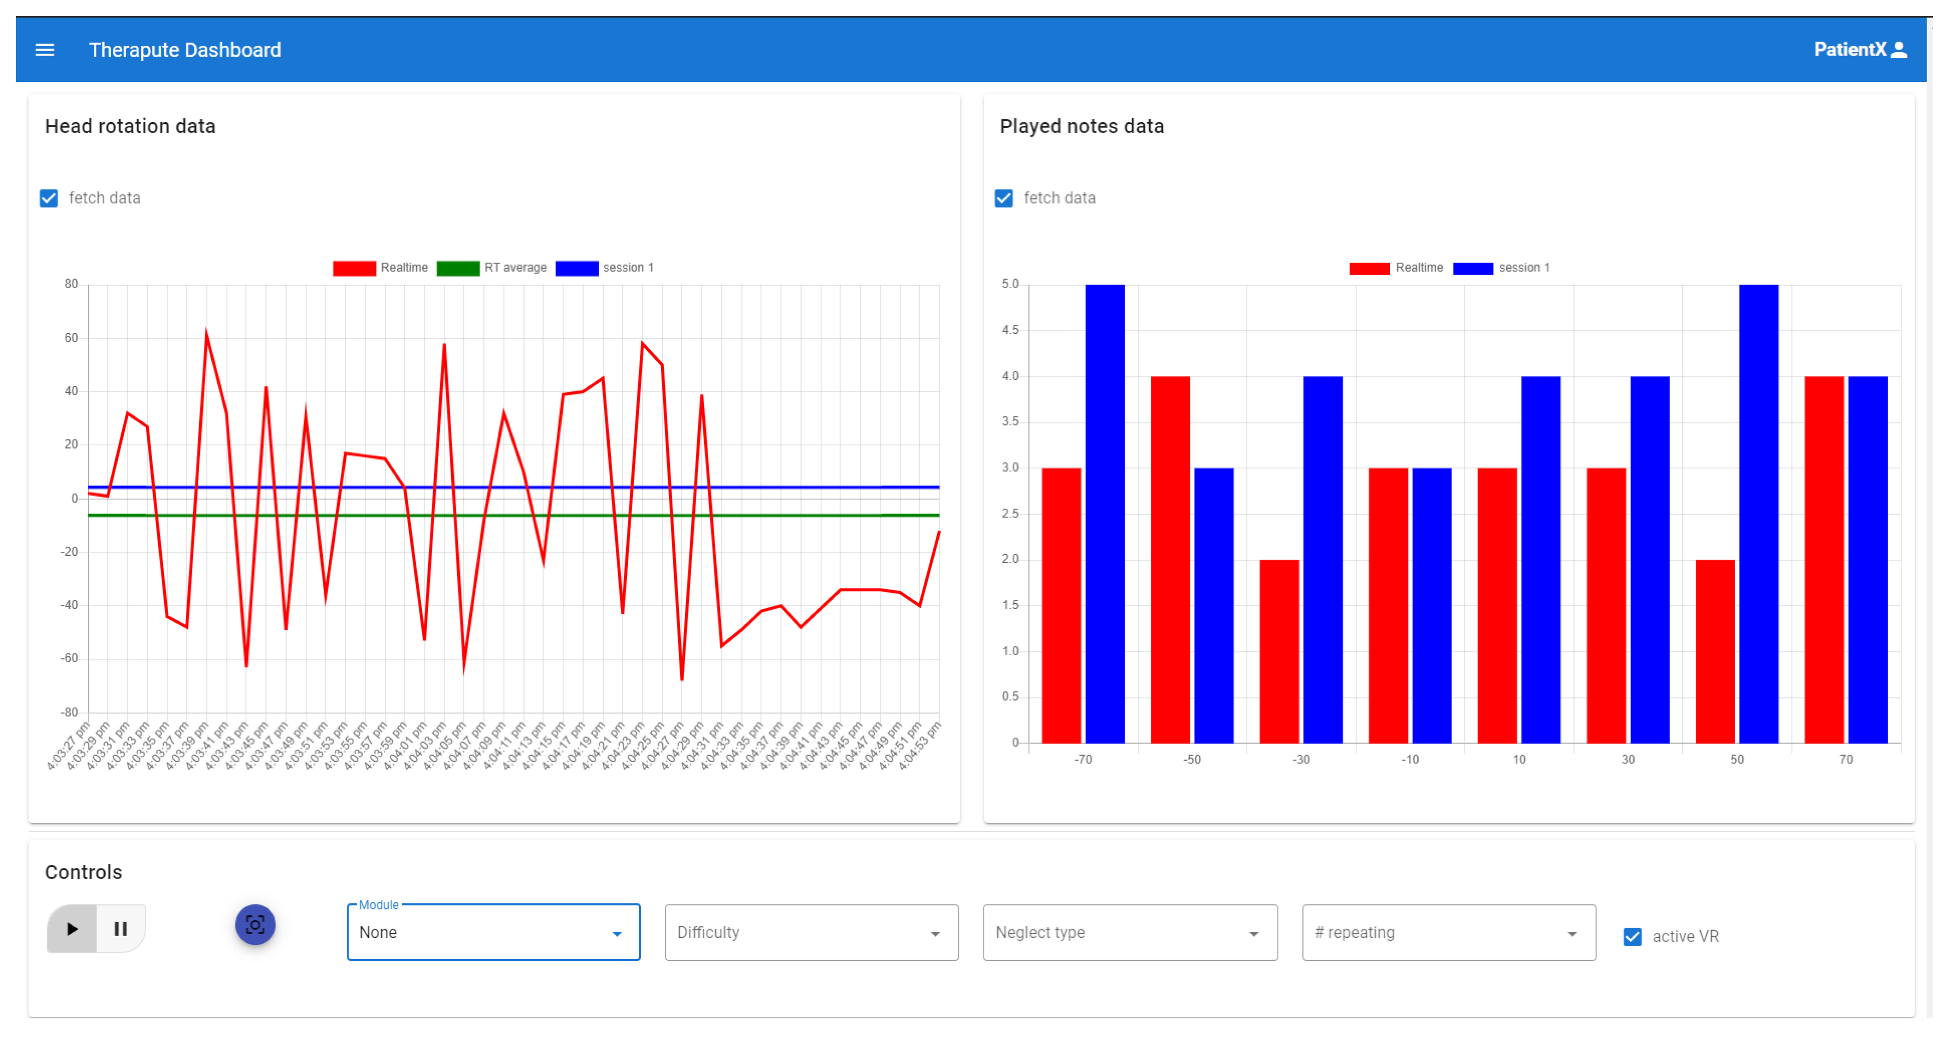Toggle the blue session 1 head rotation legend
The width and height of the screenshot is (1952, 1041).
coord(577,268)
